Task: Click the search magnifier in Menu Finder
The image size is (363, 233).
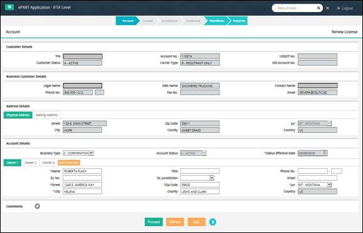Action: pos(318,8)
